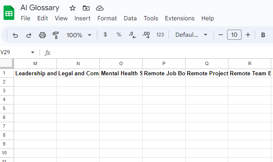Increase decimal places icon
Screen dimensions: 273x162
point(146,35)
